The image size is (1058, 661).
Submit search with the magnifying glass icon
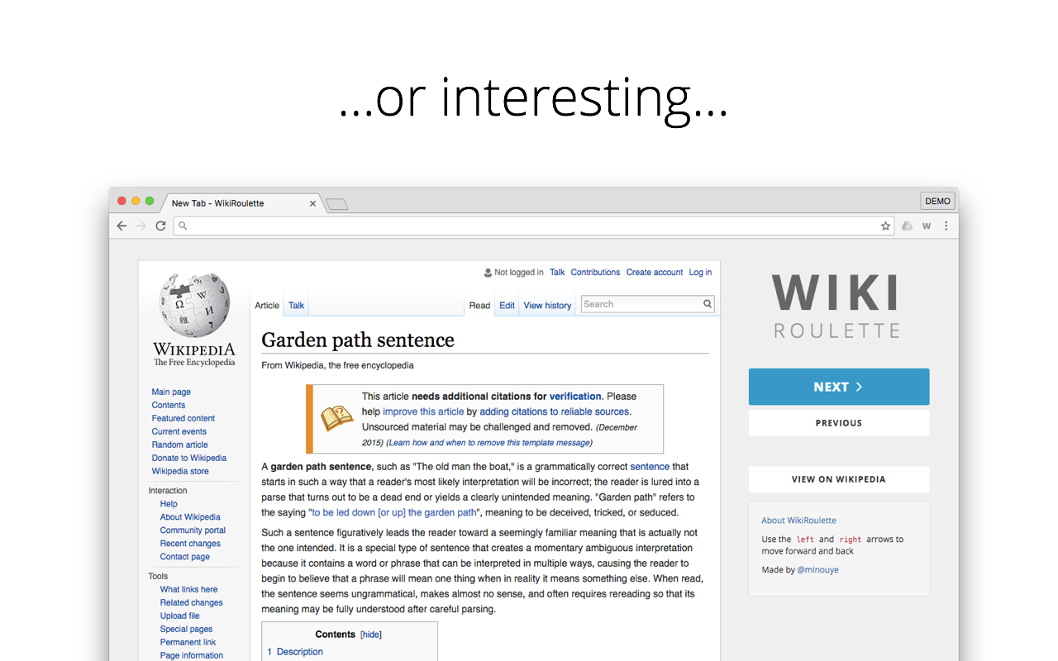pyautogui.click(x=708, y=303)
